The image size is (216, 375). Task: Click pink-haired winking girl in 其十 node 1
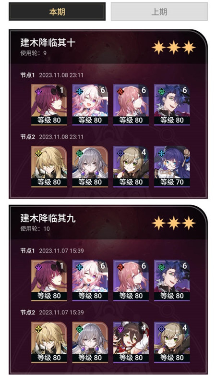pyautogui.click(x=90, y=104)
